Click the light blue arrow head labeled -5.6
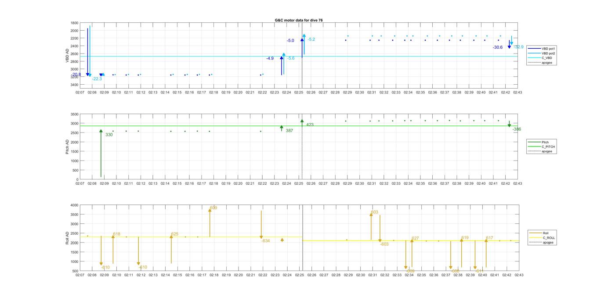This screenshot has height=304, width=615. coord(284,55)
